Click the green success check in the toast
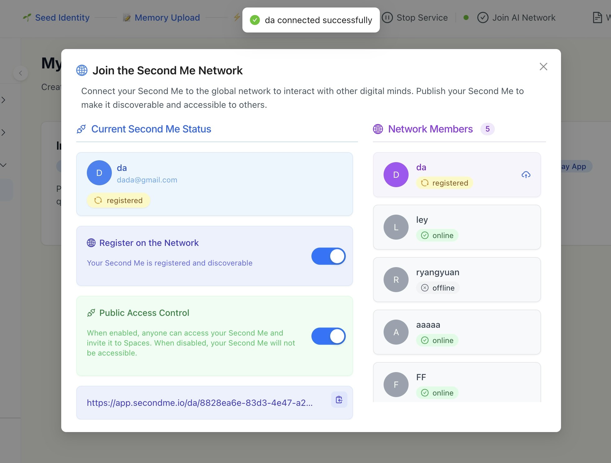Screen dimensions: 611x463 255,20
